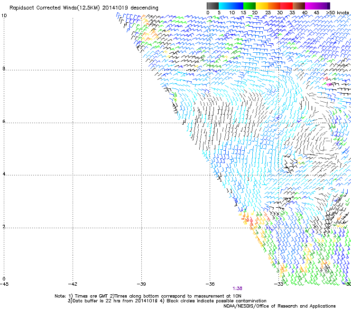The image size is (351, 309).
Task: Click the '40' label under the color scale
Action: click(x=305, y=13)
